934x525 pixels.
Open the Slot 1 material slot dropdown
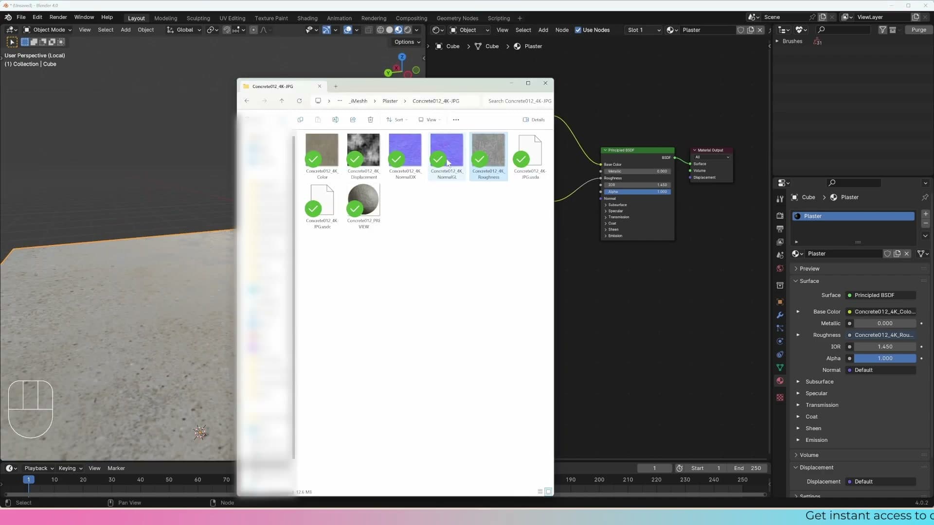[643, 30]
